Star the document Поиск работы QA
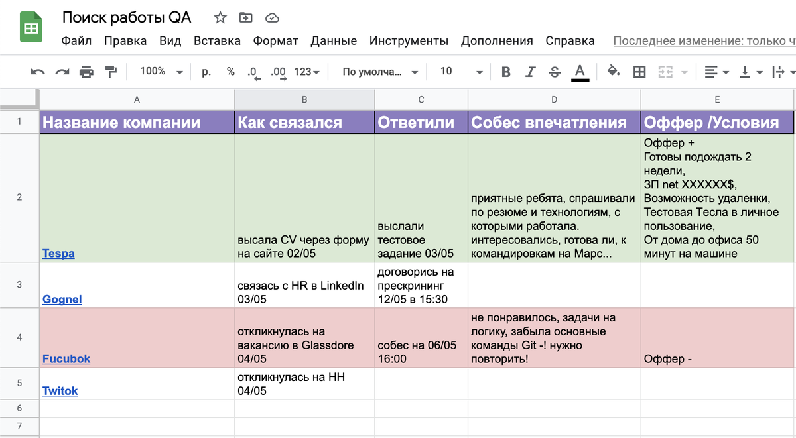 pos(220,18)
